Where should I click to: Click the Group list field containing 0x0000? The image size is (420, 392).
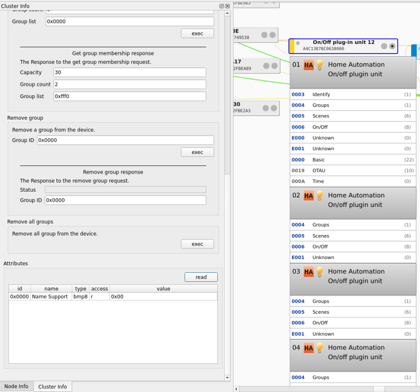(130, 21)
